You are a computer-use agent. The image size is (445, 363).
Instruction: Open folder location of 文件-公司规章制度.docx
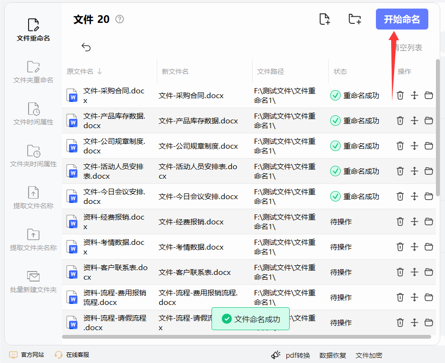click(x=428, y=146)
